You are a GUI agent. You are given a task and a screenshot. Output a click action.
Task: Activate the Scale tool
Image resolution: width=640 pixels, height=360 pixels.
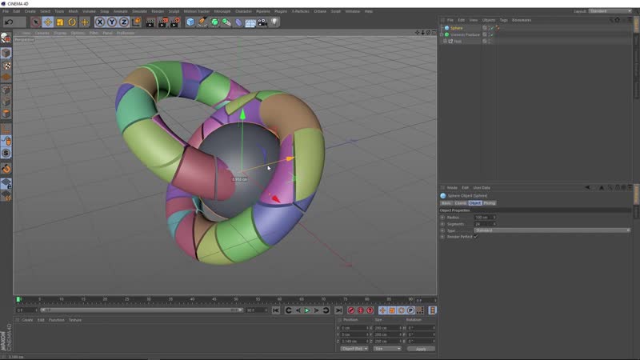[x=60, y=22]
